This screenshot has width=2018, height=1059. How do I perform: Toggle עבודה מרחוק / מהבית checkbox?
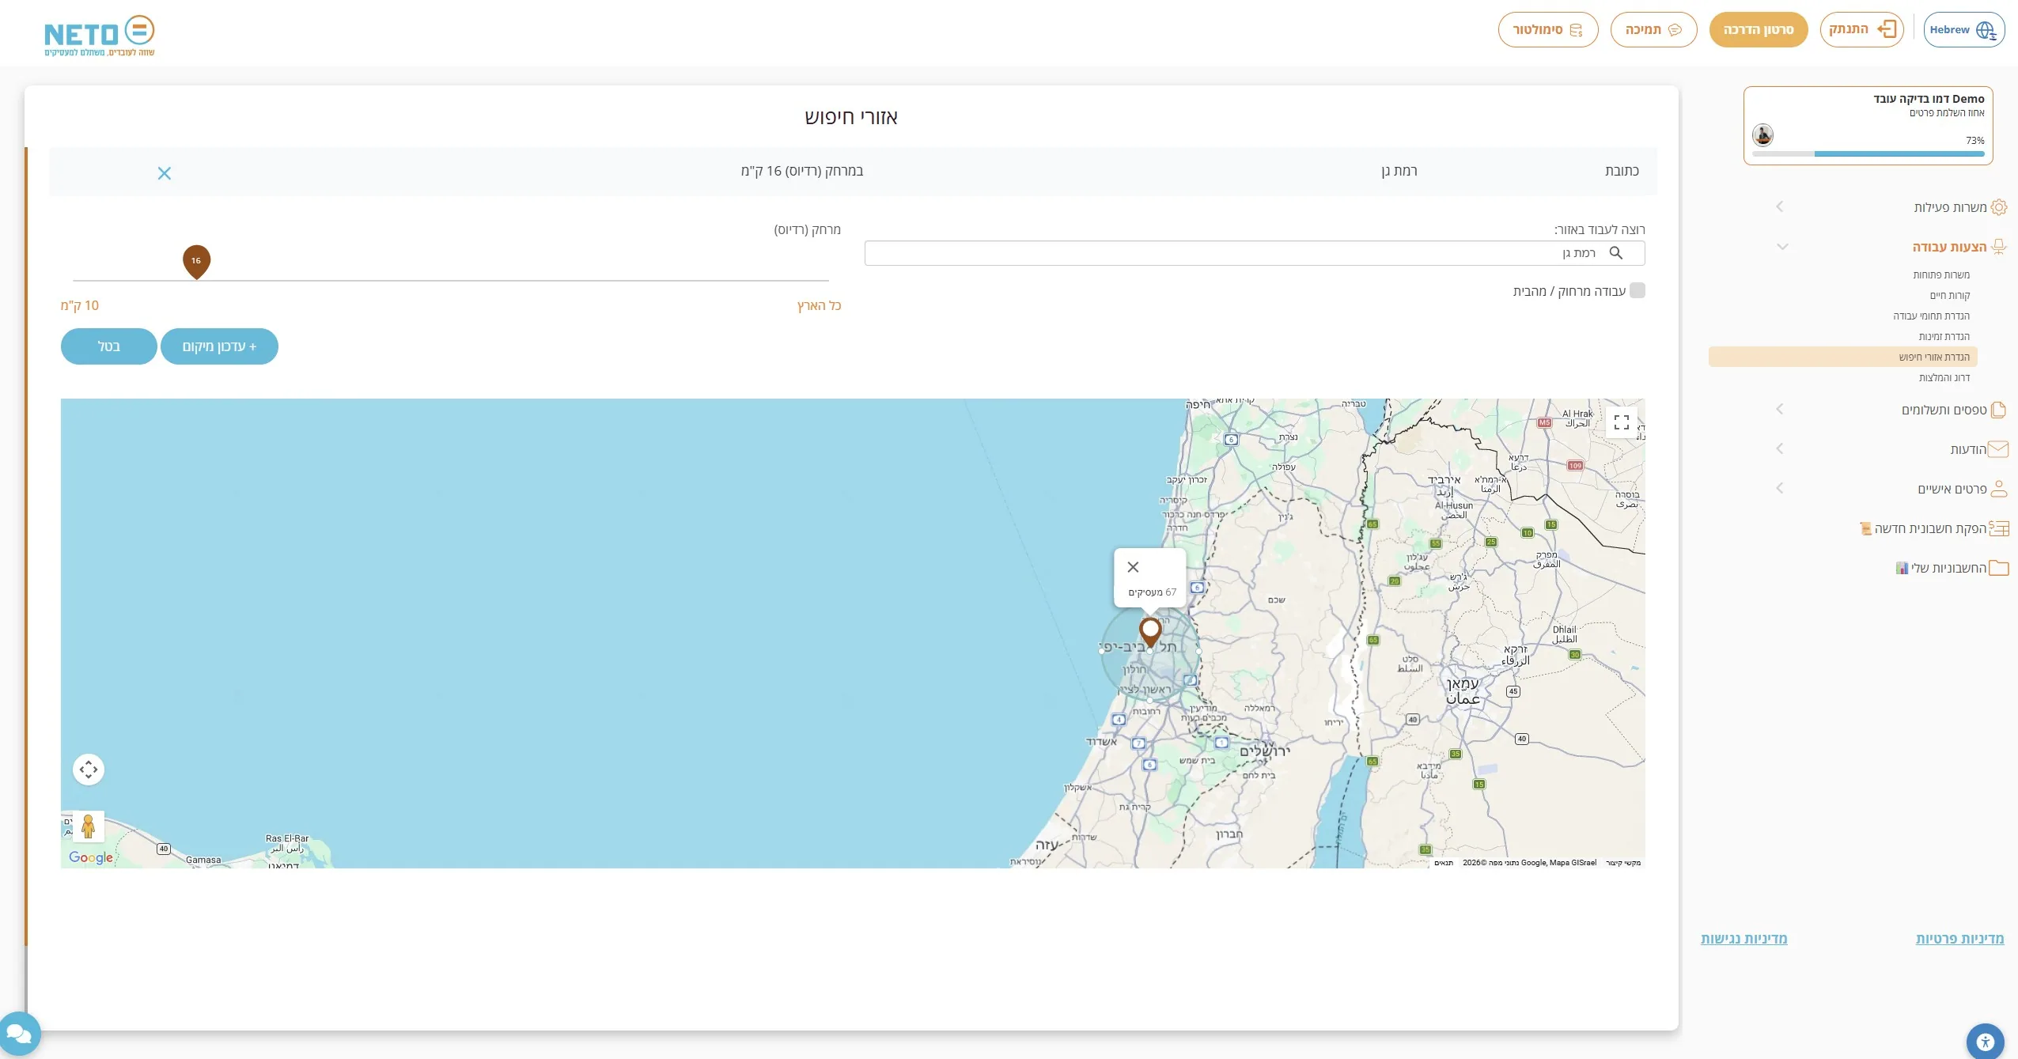point(1637,291)
